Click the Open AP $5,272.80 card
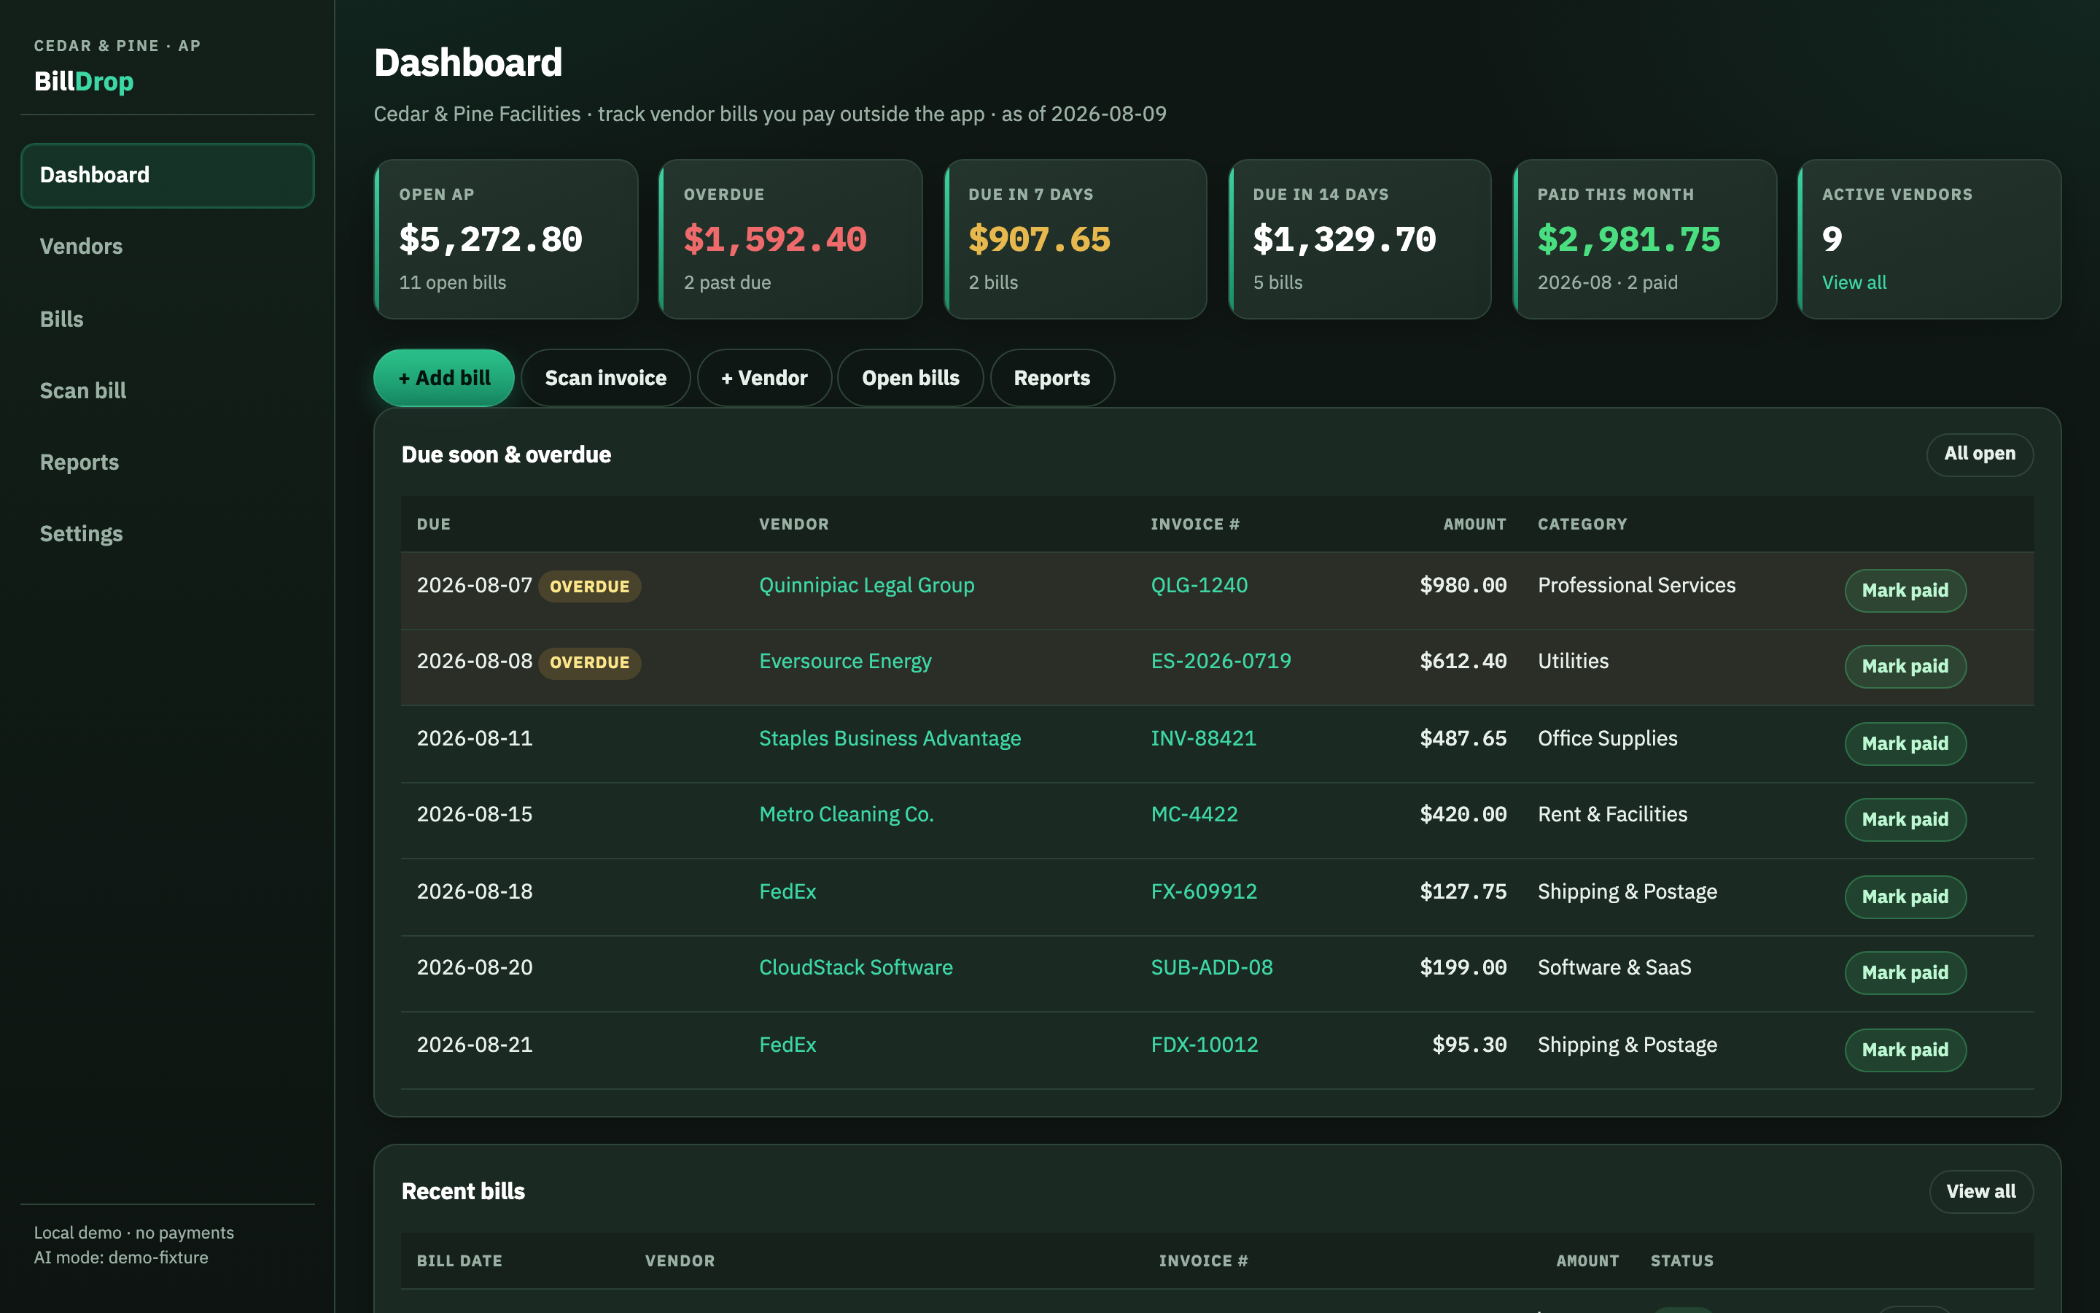Image resolution: width=2100 pixels, height=1313 pixels. [x=506, y=239]
